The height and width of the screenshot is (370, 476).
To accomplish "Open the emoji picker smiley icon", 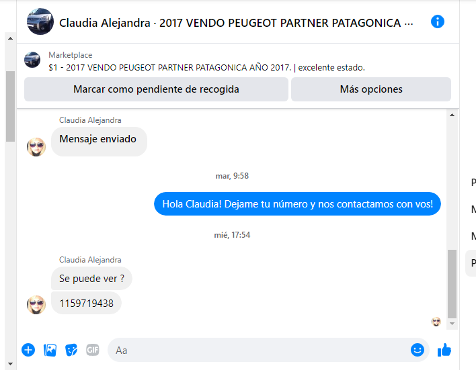I will [x=418, y=350].
